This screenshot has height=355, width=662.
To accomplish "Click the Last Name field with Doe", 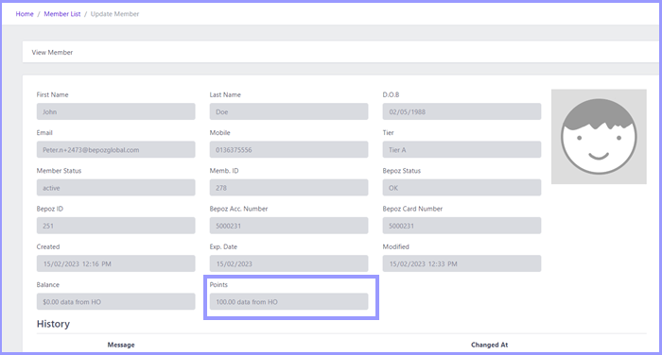I will coord(288,111).
